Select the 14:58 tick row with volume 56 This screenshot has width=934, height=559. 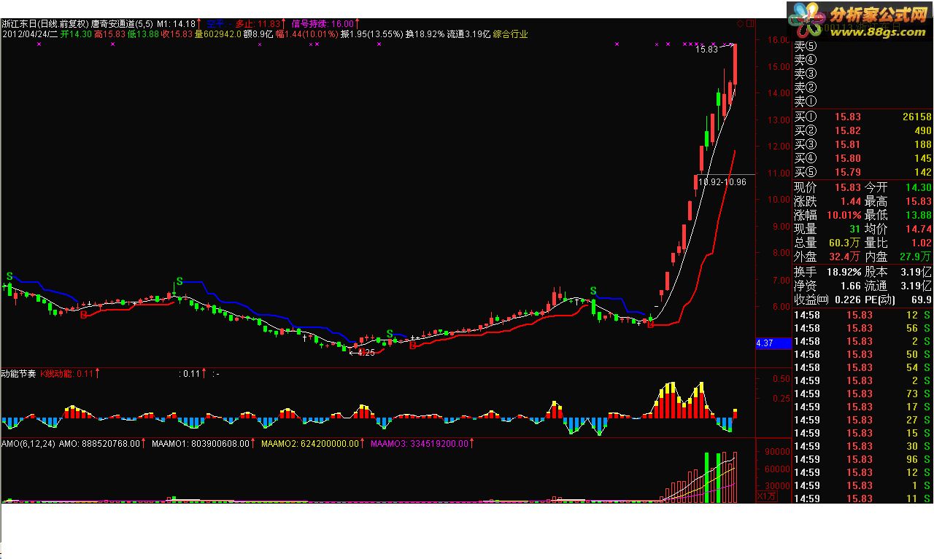[x=863, y=328]
